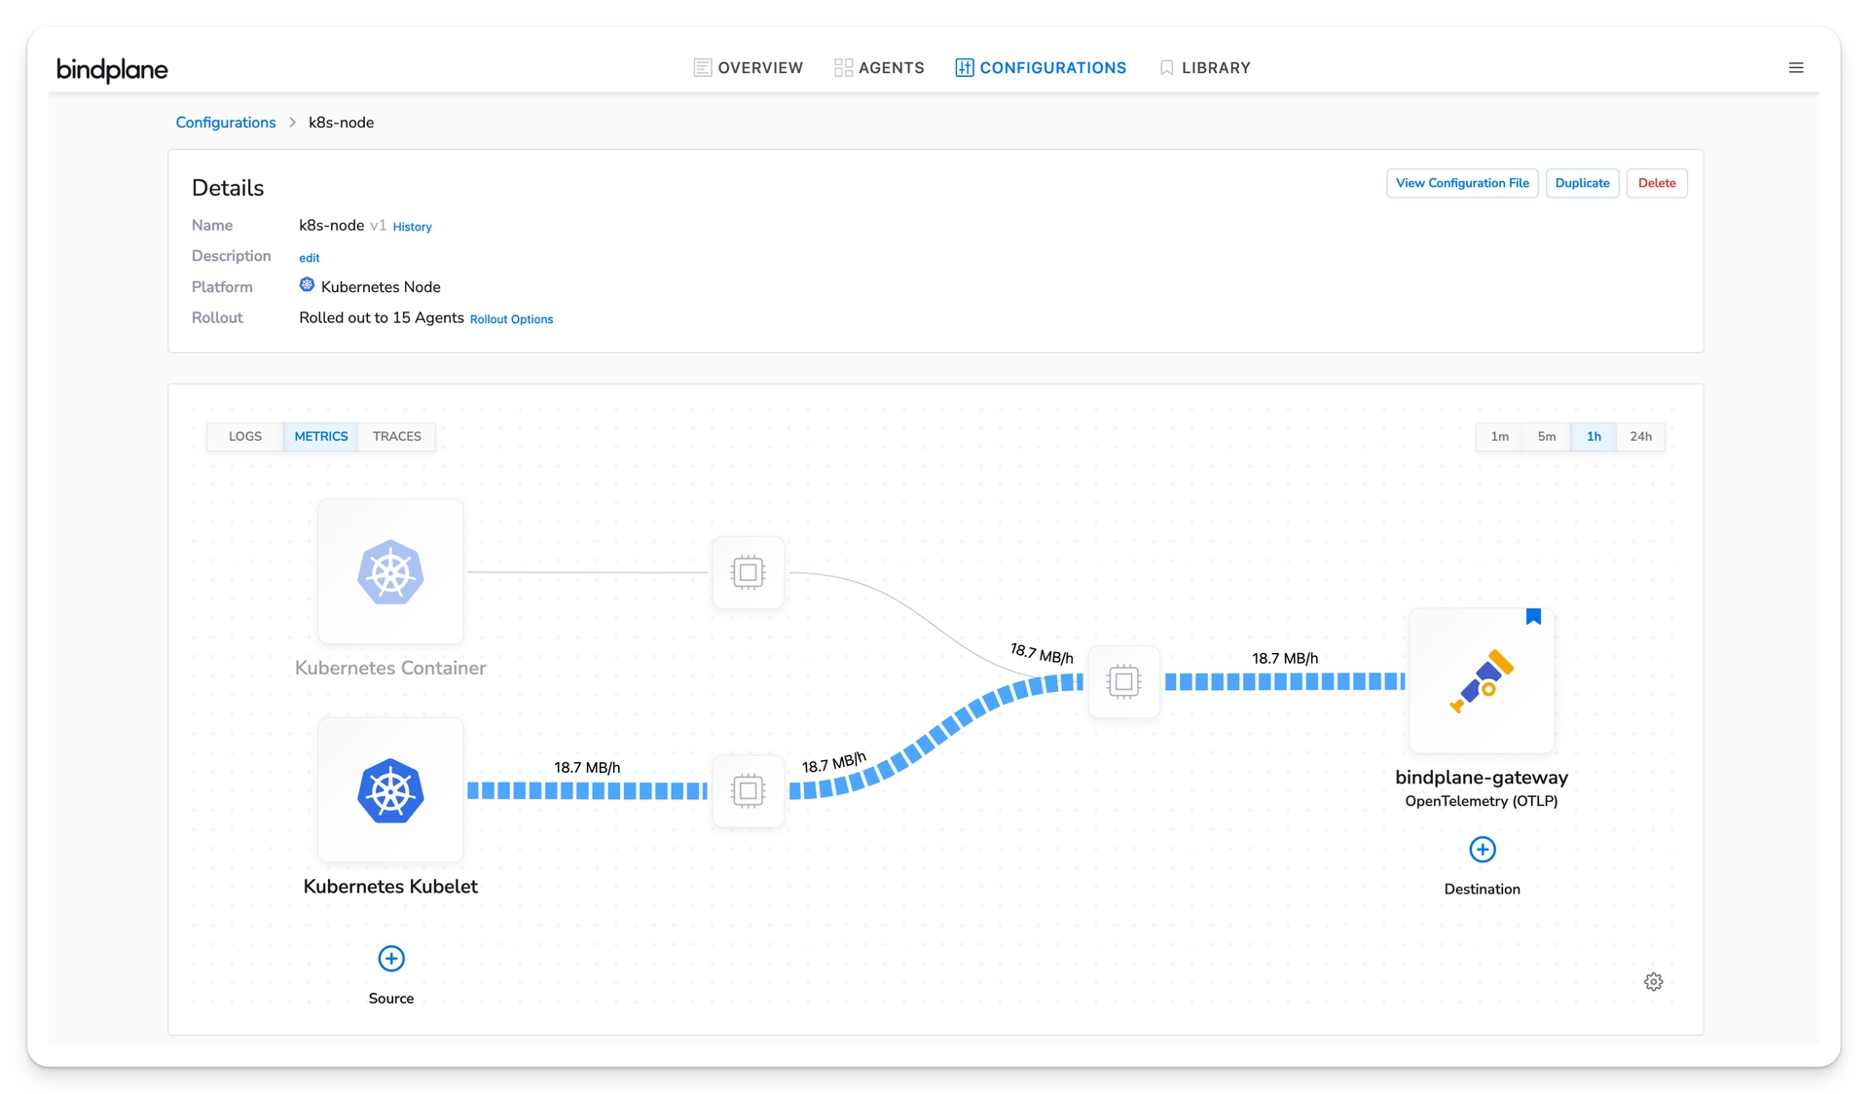The image size is (1869, 1094).
Task: Set time period to 1m
Action: 1500,436
